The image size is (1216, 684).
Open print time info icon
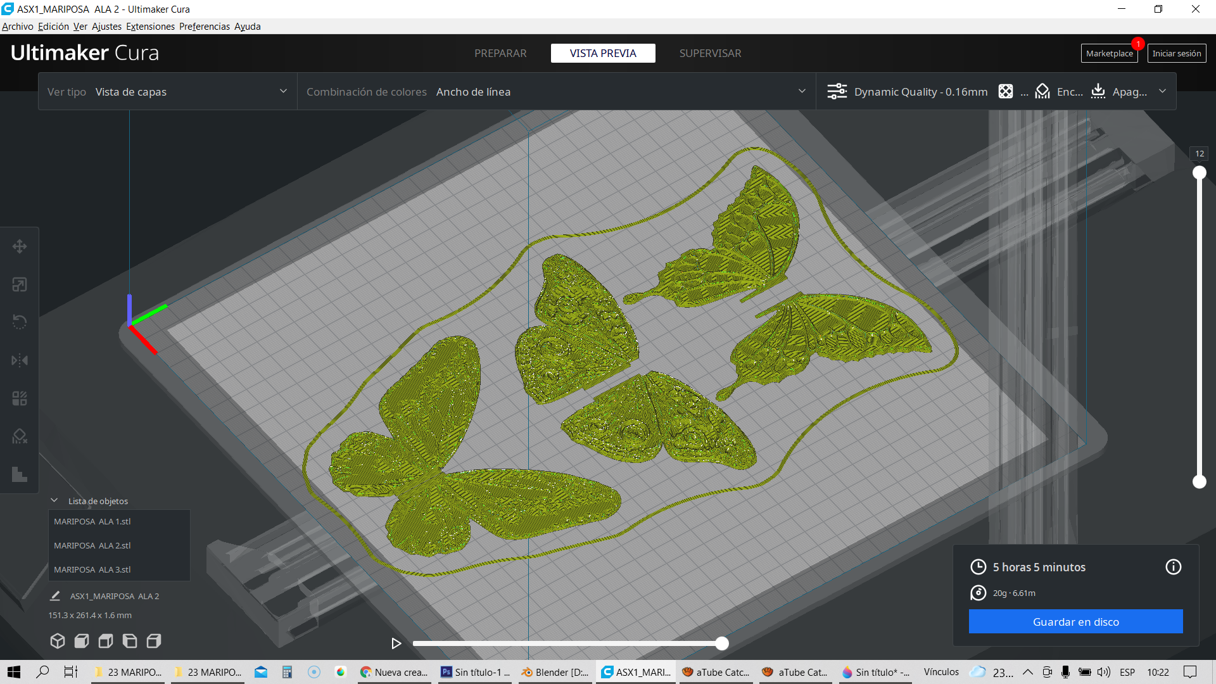tap(1173, 567)
